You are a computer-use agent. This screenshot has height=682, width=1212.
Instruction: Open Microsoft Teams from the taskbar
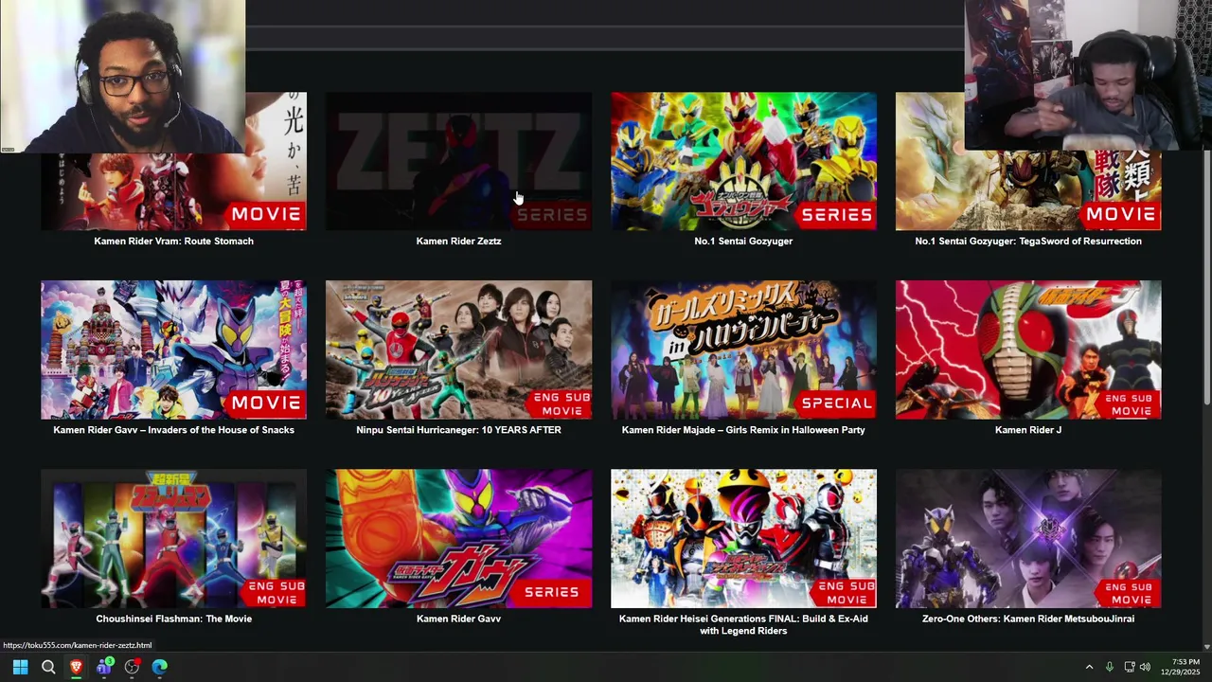click(x=104, y=667)
